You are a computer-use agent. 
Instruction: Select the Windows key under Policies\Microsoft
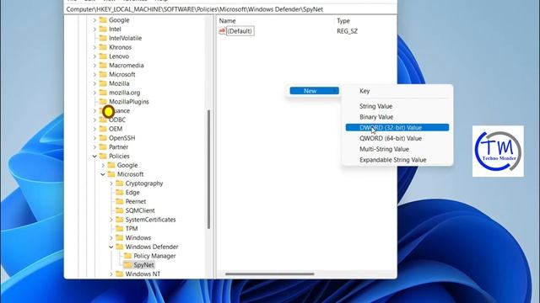[x=138, y=237]
